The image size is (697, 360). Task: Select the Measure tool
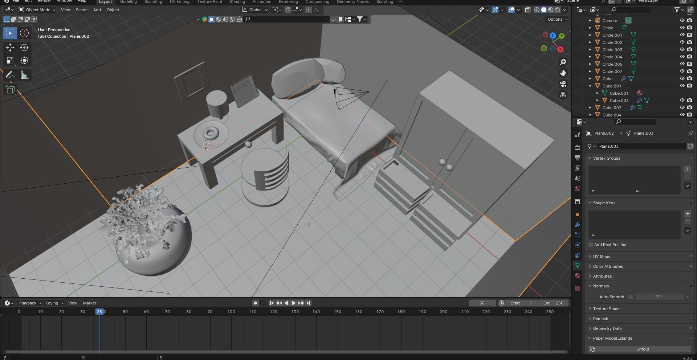(x=24, y=75)
